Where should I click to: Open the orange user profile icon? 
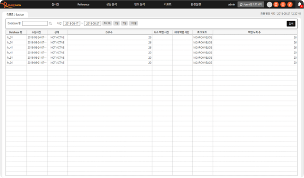276,4
